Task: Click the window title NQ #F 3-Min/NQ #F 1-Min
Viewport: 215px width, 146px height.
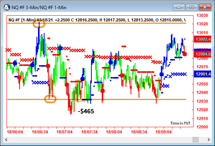Action: click(x=39, y=8)
